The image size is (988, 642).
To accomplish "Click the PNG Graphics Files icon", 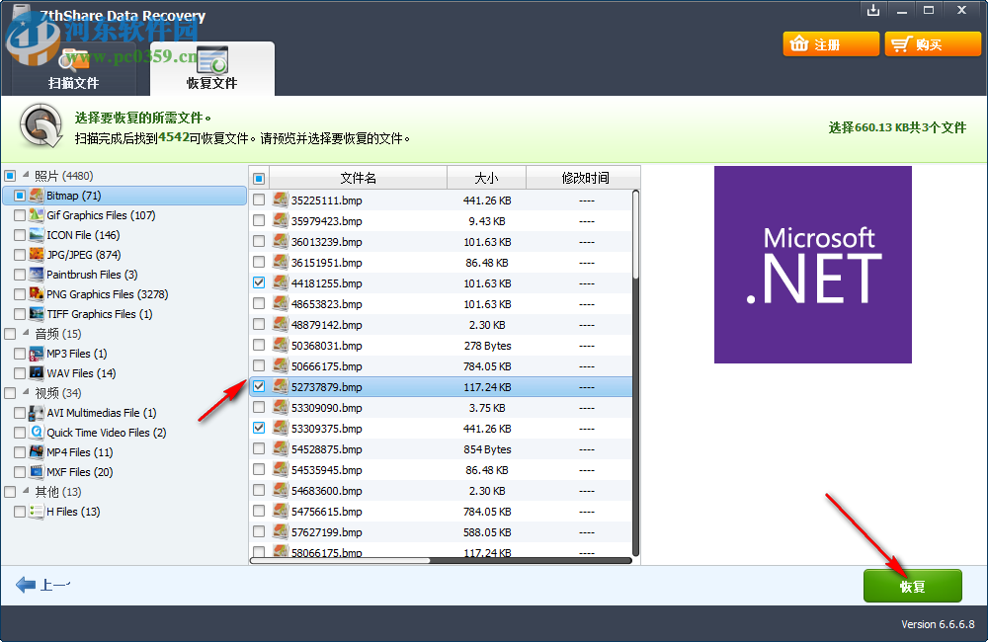I will pos(34,294).
